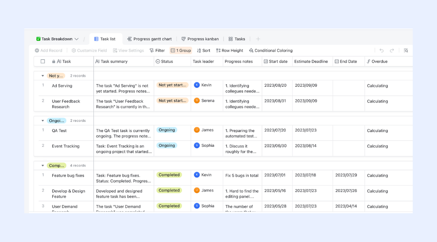
Task: Click the undo arrow icon
Action: 382,50
